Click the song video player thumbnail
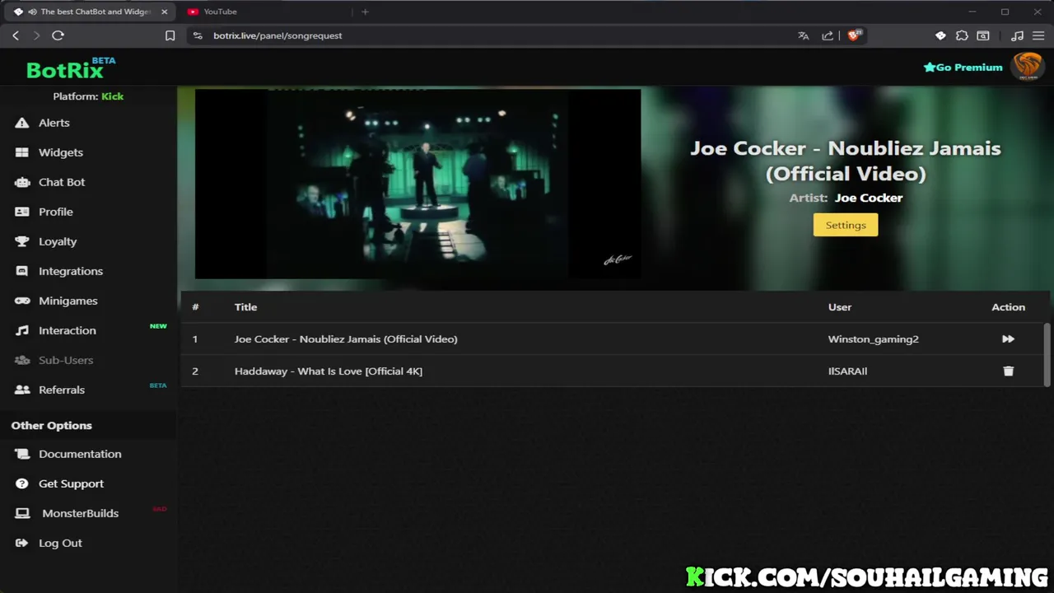 417,184
